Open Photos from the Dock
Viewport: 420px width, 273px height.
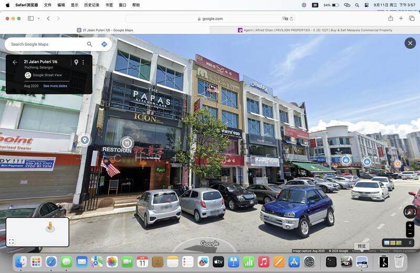(112, 261)
